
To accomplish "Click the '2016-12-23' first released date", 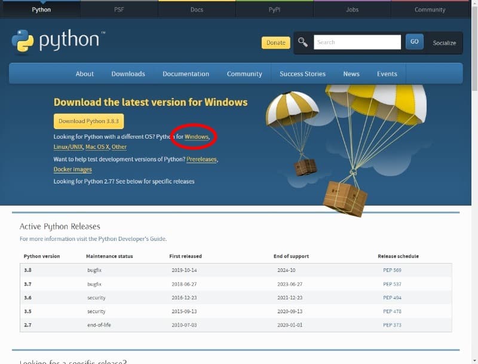I will point(184,298).
